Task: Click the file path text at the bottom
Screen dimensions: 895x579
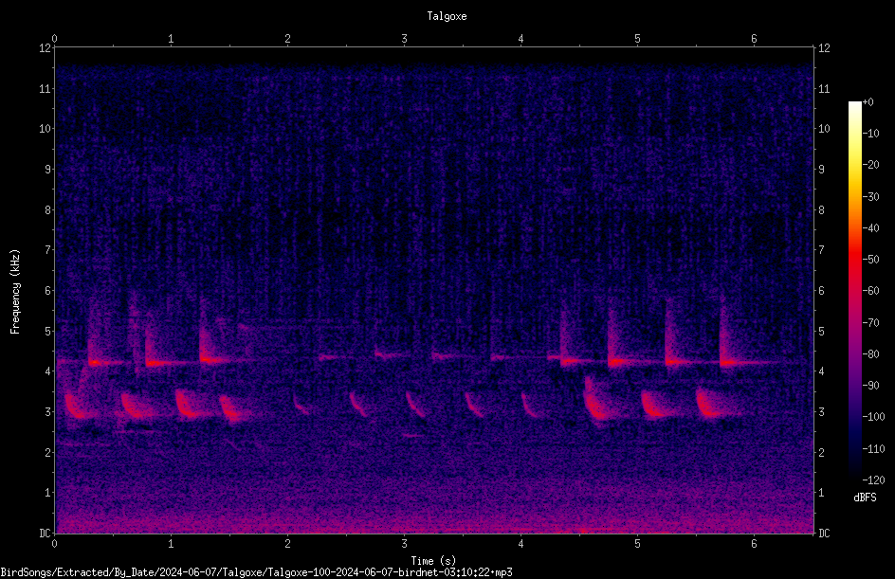Action: click(256, 572)
